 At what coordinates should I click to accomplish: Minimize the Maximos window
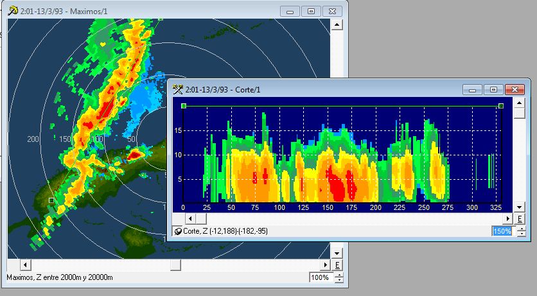[290, 12]
